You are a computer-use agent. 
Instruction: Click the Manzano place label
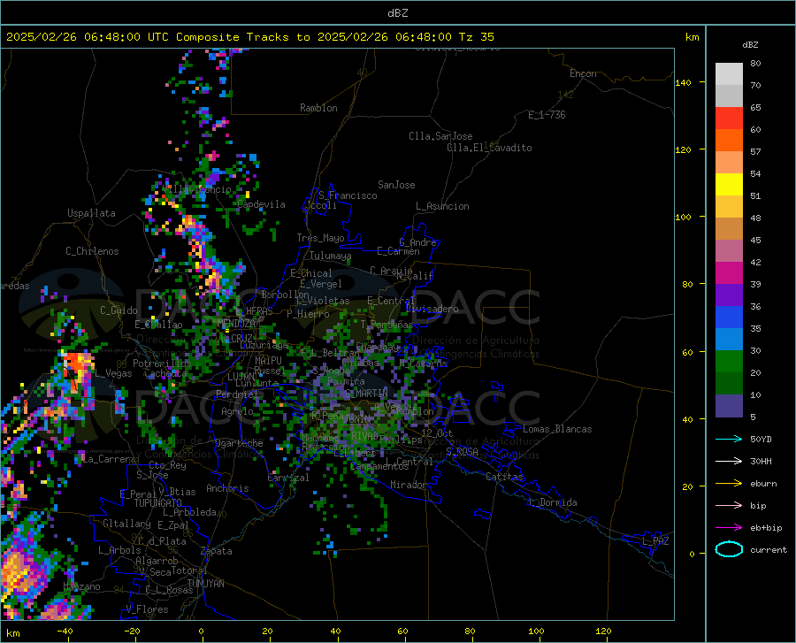click(x=81, y=586)
